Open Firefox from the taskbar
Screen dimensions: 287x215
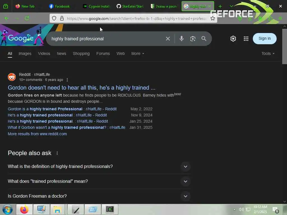pyautogui.click(x=24, y=209)
